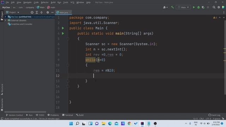The width and height of the screenshot is (226, 127).
Task: Open the Version Control tool window
Action: click(14, 115)
